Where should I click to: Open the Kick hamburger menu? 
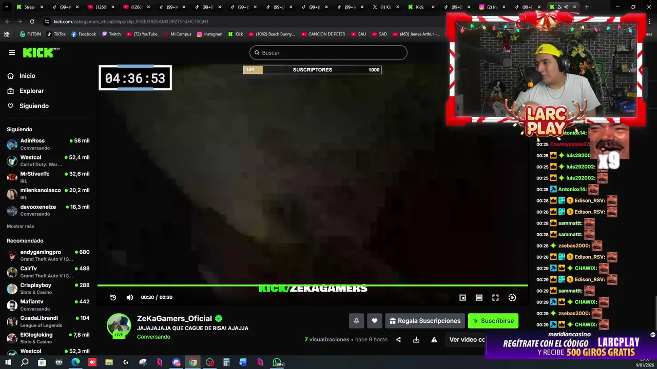12,53
